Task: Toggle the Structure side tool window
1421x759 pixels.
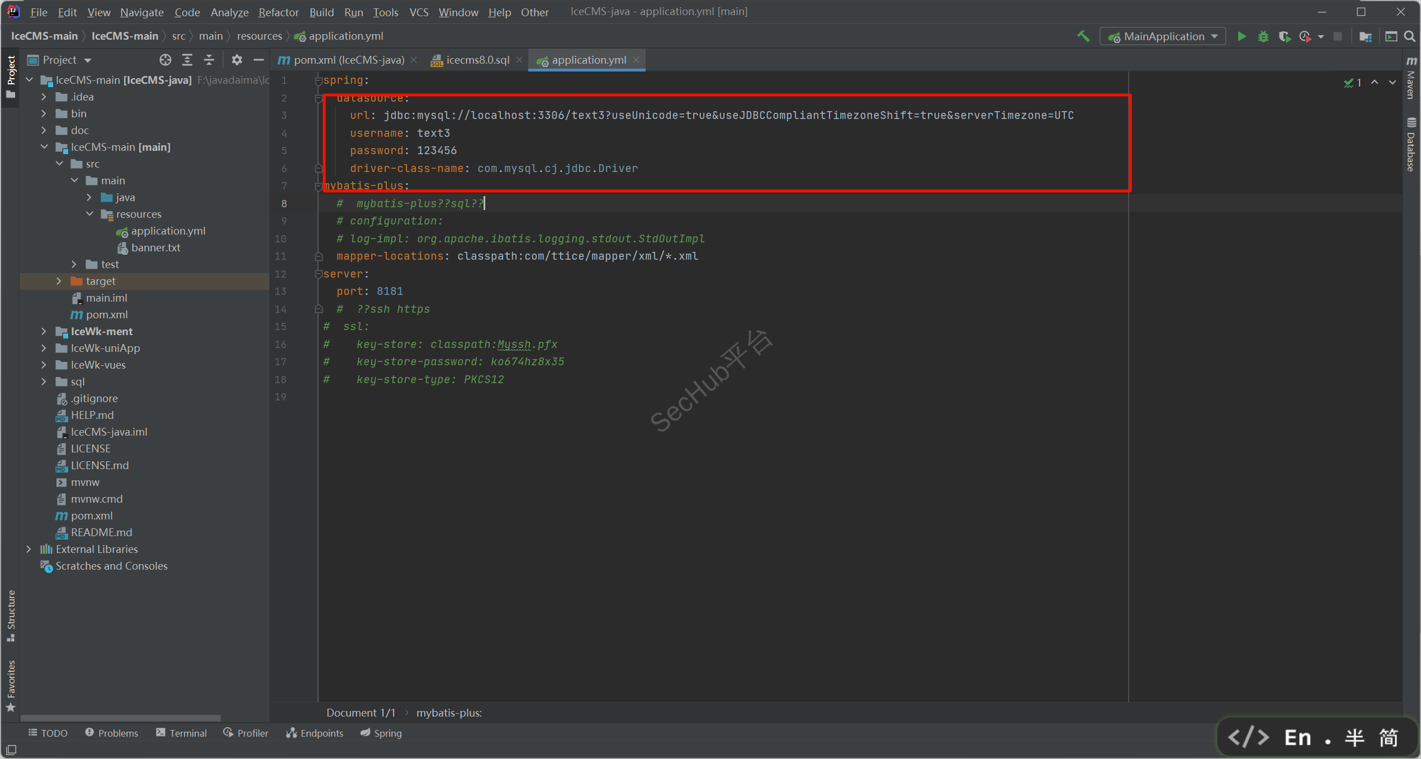Action: click(11, 615)
